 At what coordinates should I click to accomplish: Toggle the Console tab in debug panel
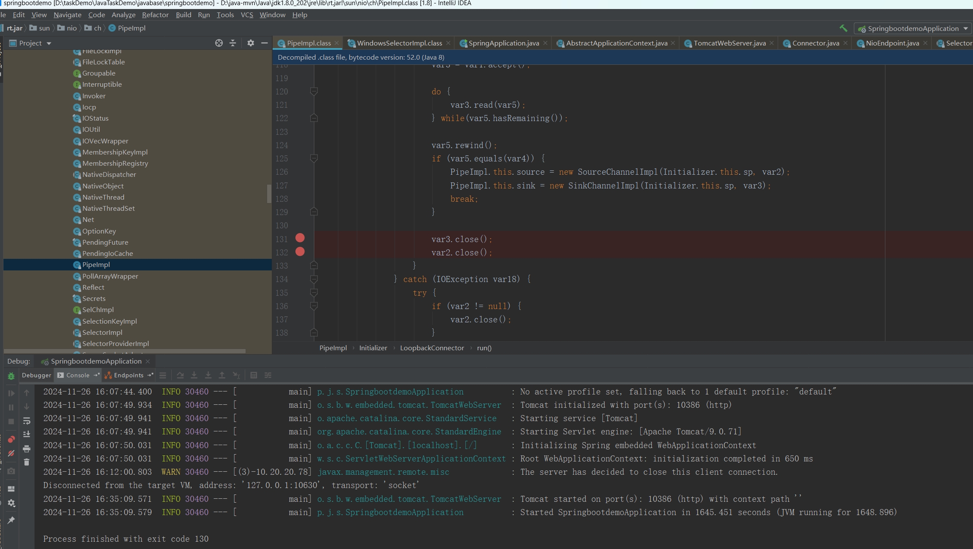pos(76,375)
